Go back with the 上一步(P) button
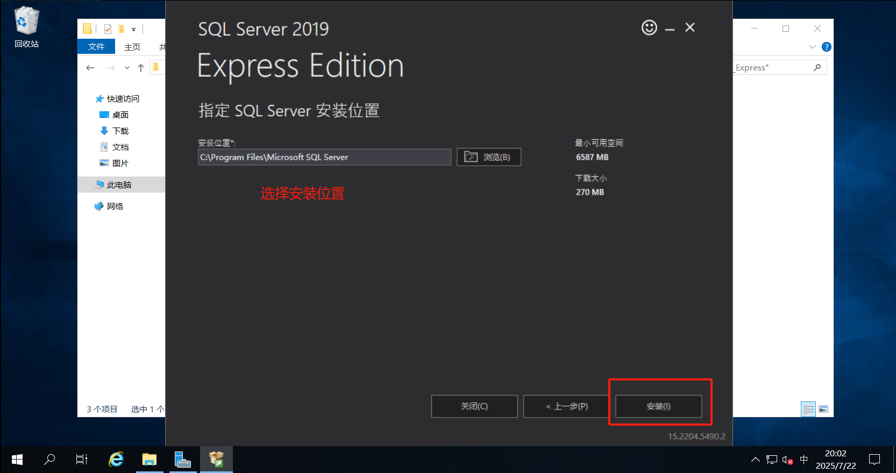Image resolution: width=896 pixels, height=473 pixels. 567,406
